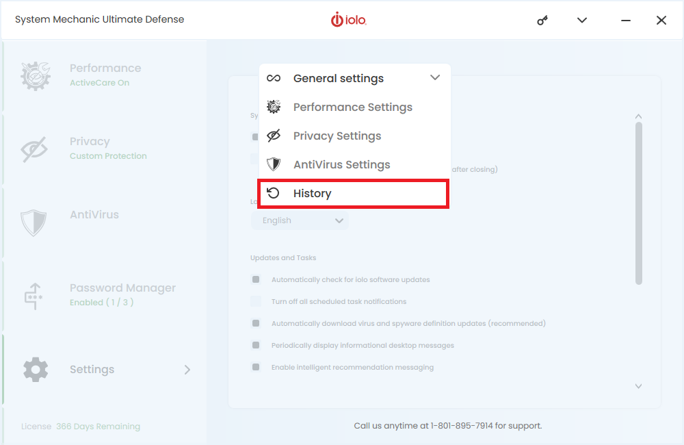Image resolution: width=684 pixels, height=445 pixels.
Task: Toggle automatically check for iolo software updates
Action: [x=256, y=279]
